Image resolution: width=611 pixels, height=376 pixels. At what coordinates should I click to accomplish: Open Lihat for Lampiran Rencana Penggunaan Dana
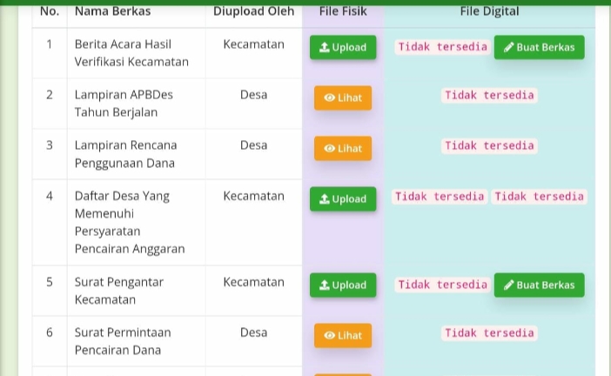click(343, 149)
